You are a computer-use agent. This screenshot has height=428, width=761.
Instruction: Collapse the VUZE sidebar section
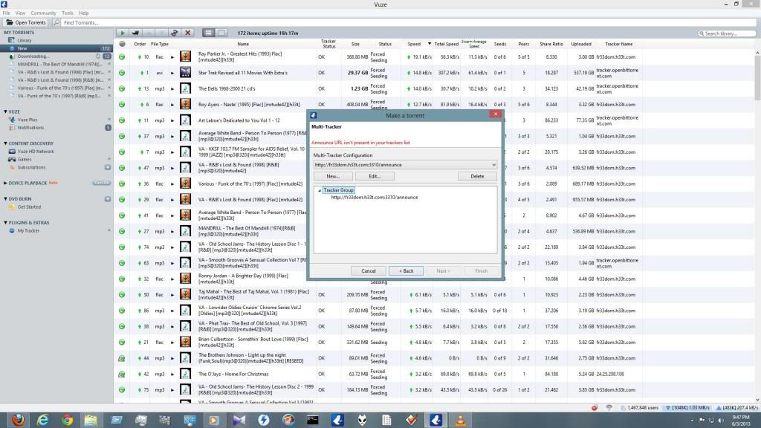[x=5, y=111]
